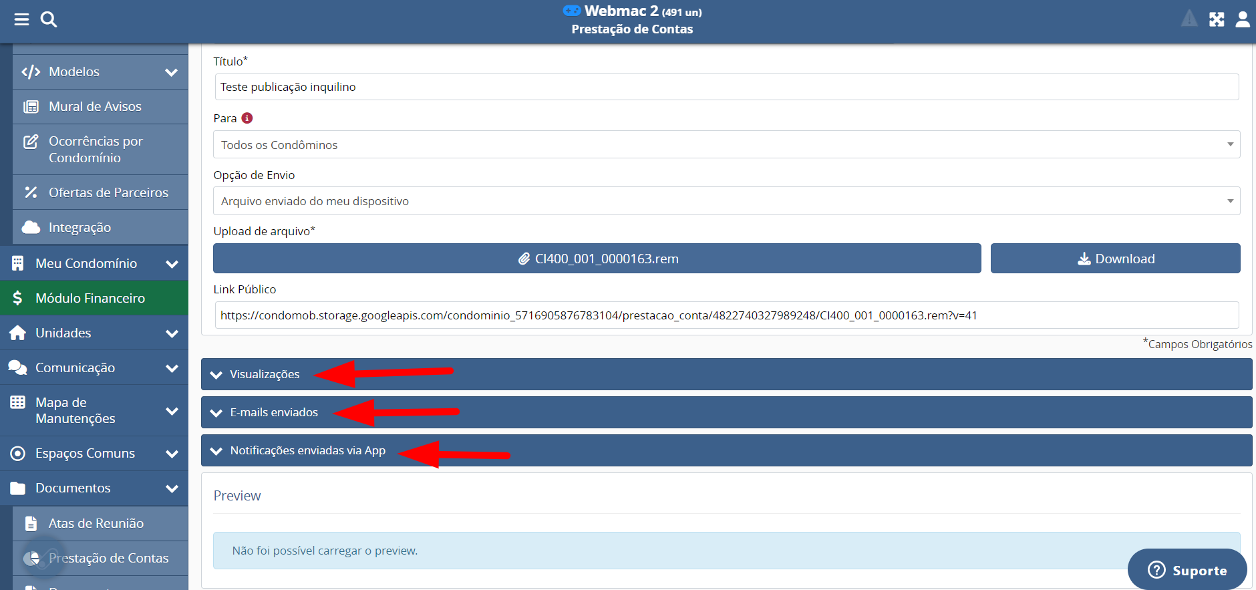Click the warning triangle alert icon
Screen dimensions: 1256x590
(1189, 19)
